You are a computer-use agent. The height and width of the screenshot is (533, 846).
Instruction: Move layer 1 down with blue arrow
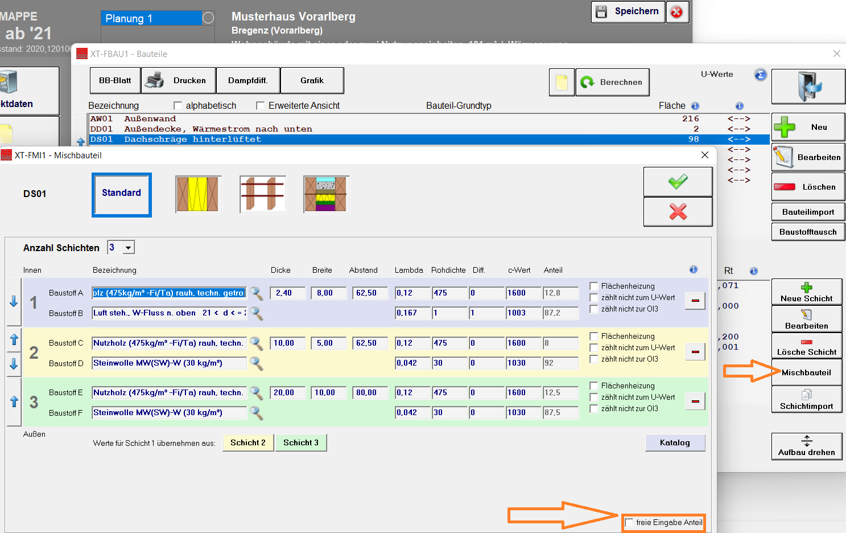14,302
